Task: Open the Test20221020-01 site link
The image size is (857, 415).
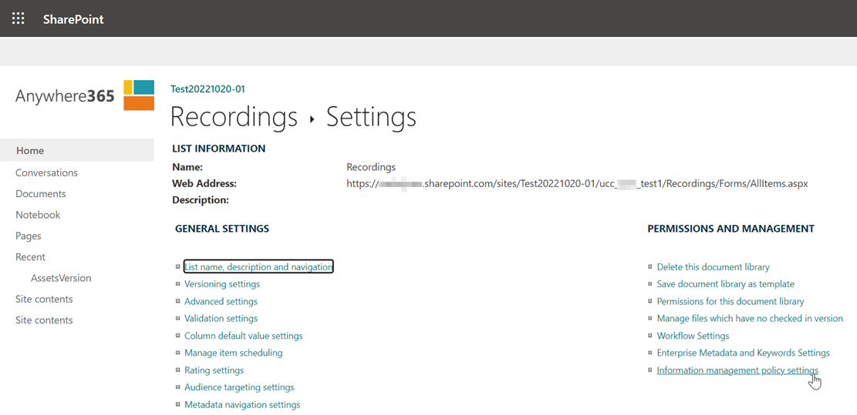Action: pos(208,89)
